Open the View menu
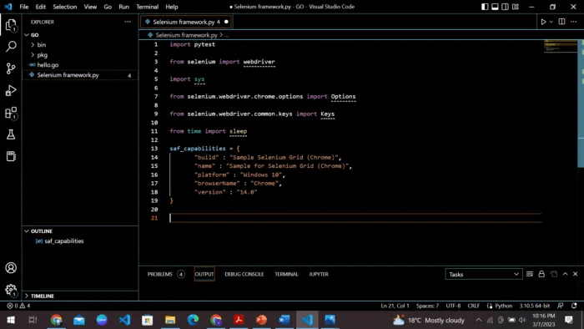This screenshot has height=329, width=584. pyautogui.click(x=90, y=7)
